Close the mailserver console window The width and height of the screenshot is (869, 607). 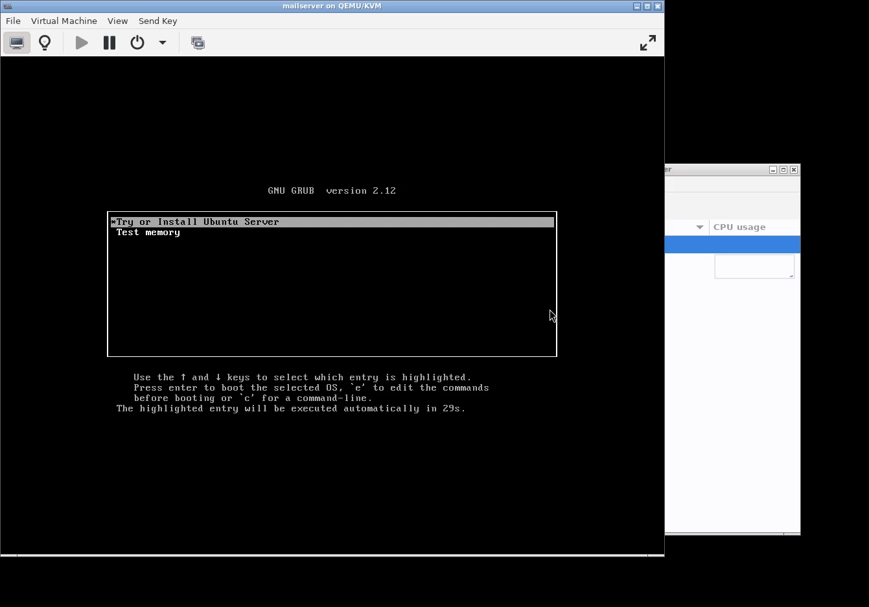(658, 6)
